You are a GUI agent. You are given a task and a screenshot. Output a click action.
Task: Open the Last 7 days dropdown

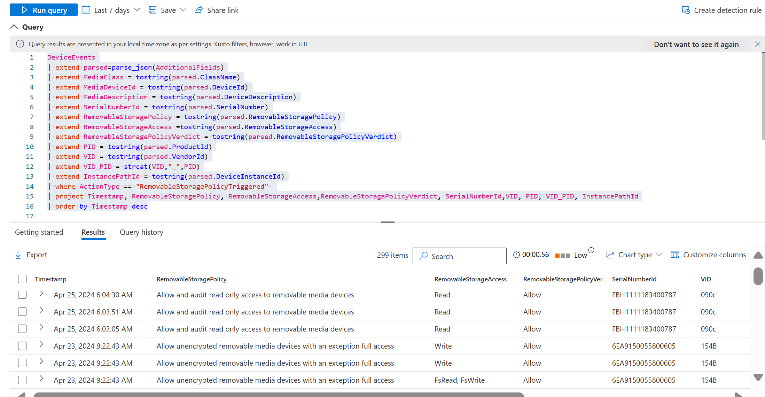pyautogui.click(x=111, y=10)
